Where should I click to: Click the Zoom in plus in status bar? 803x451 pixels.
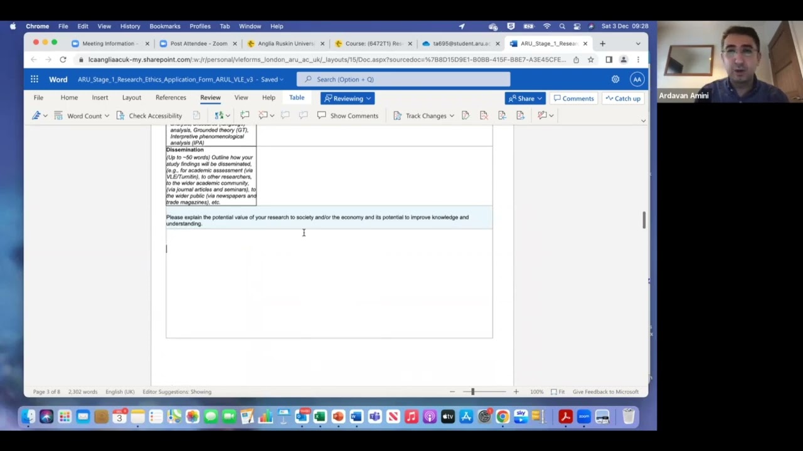coord(516,391)
